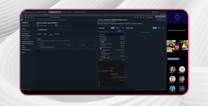Open the Quick filter All Events dropdown
Viewport: 208px width, 106px height.
pyautogui.click(x=120, y=32)
